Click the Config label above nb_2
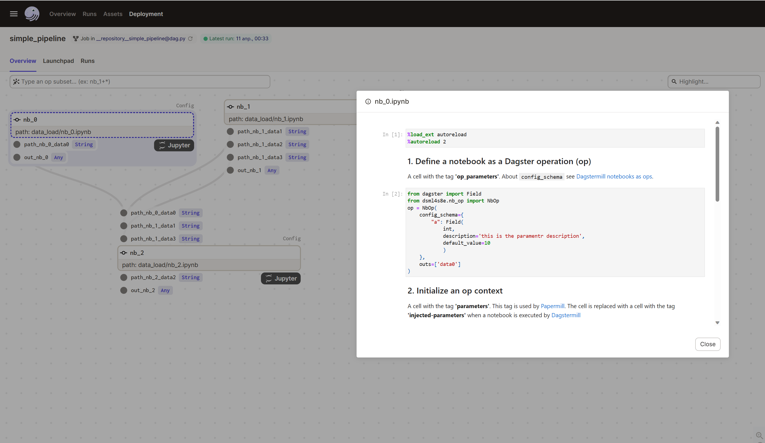This screenshot has width=765, height=443. pyautogui.click(x=292, y=238)
